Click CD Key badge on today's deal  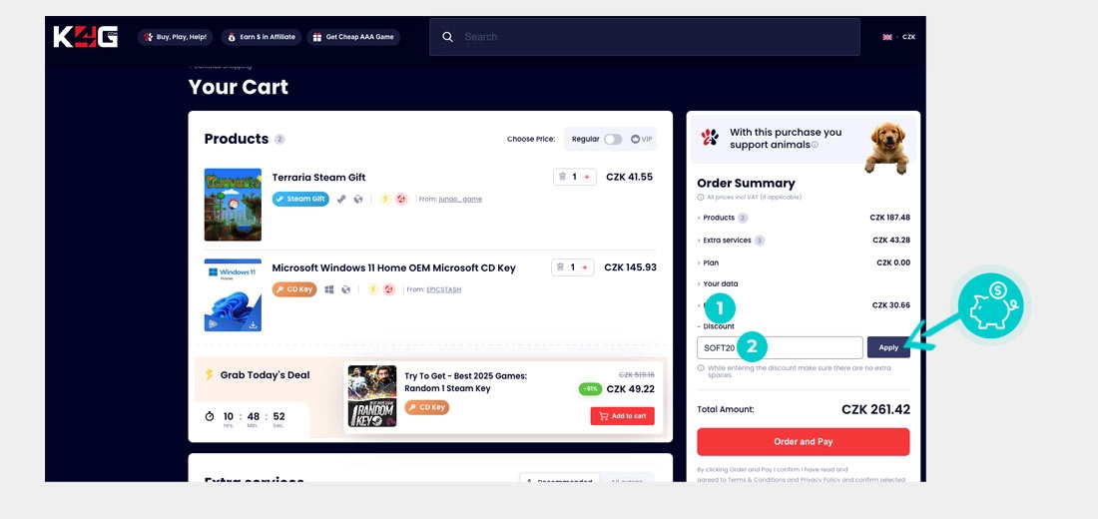[426, 407]
